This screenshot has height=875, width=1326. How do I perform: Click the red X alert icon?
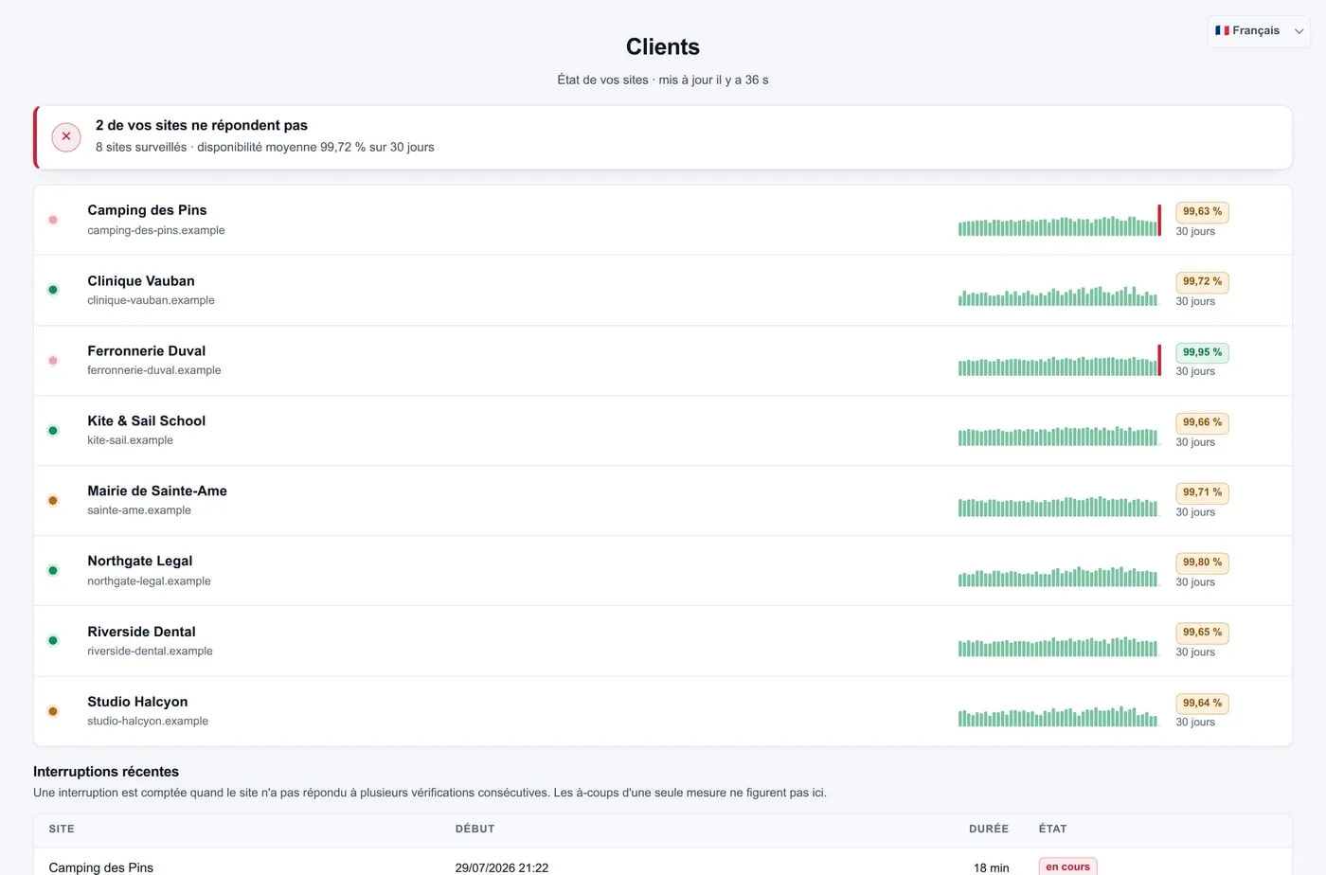tap(66, 136)
